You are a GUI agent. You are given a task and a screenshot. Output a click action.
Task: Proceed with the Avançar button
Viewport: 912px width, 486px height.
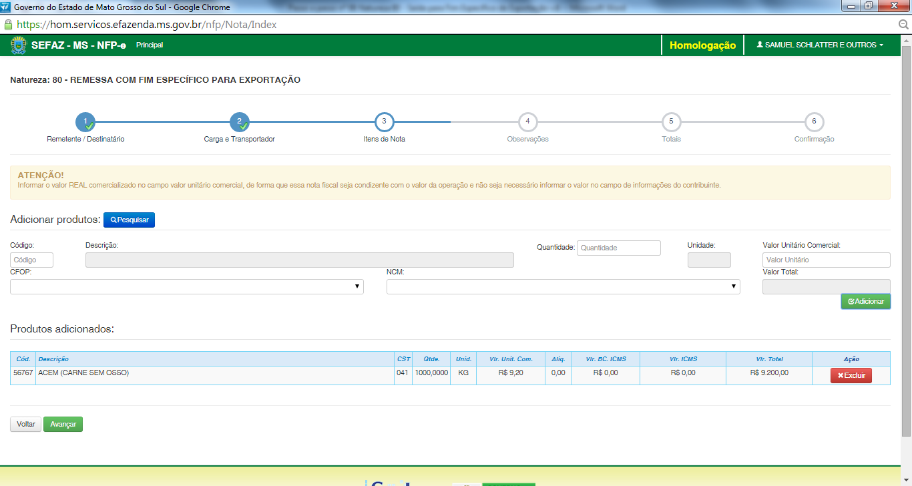point(63,425)
